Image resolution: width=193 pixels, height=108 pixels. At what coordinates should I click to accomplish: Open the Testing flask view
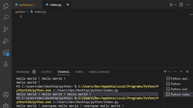pos(6,64)
